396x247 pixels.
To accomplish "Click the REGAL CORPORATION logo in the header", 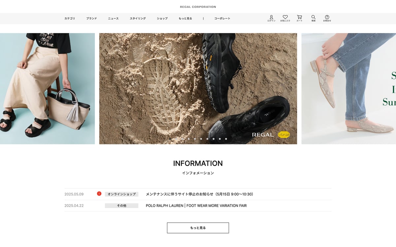I will coord(198,7).
